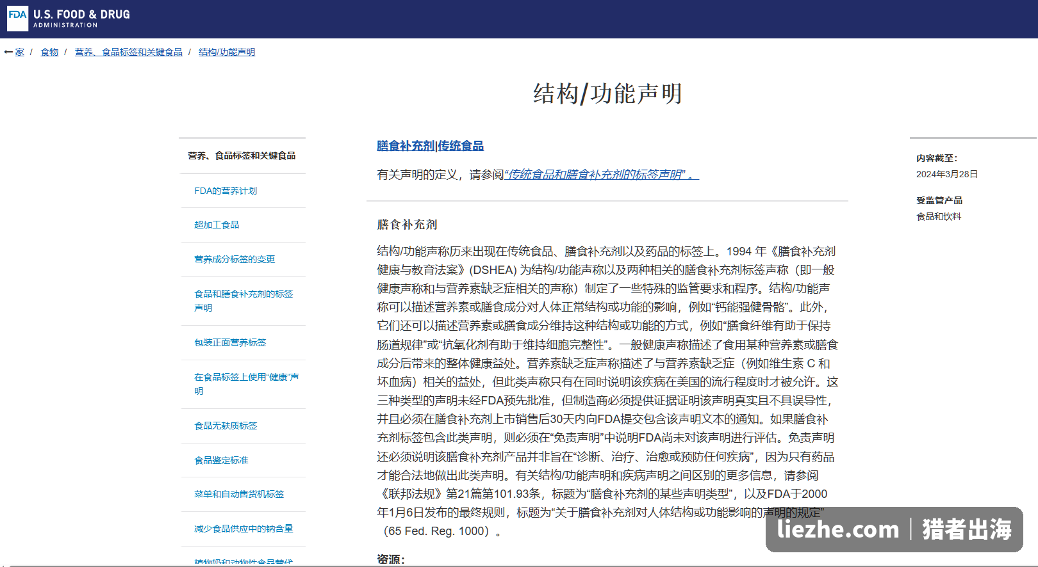Click the 膳食补充剂 section heading
1038x567 pixels.
point(407,225)
